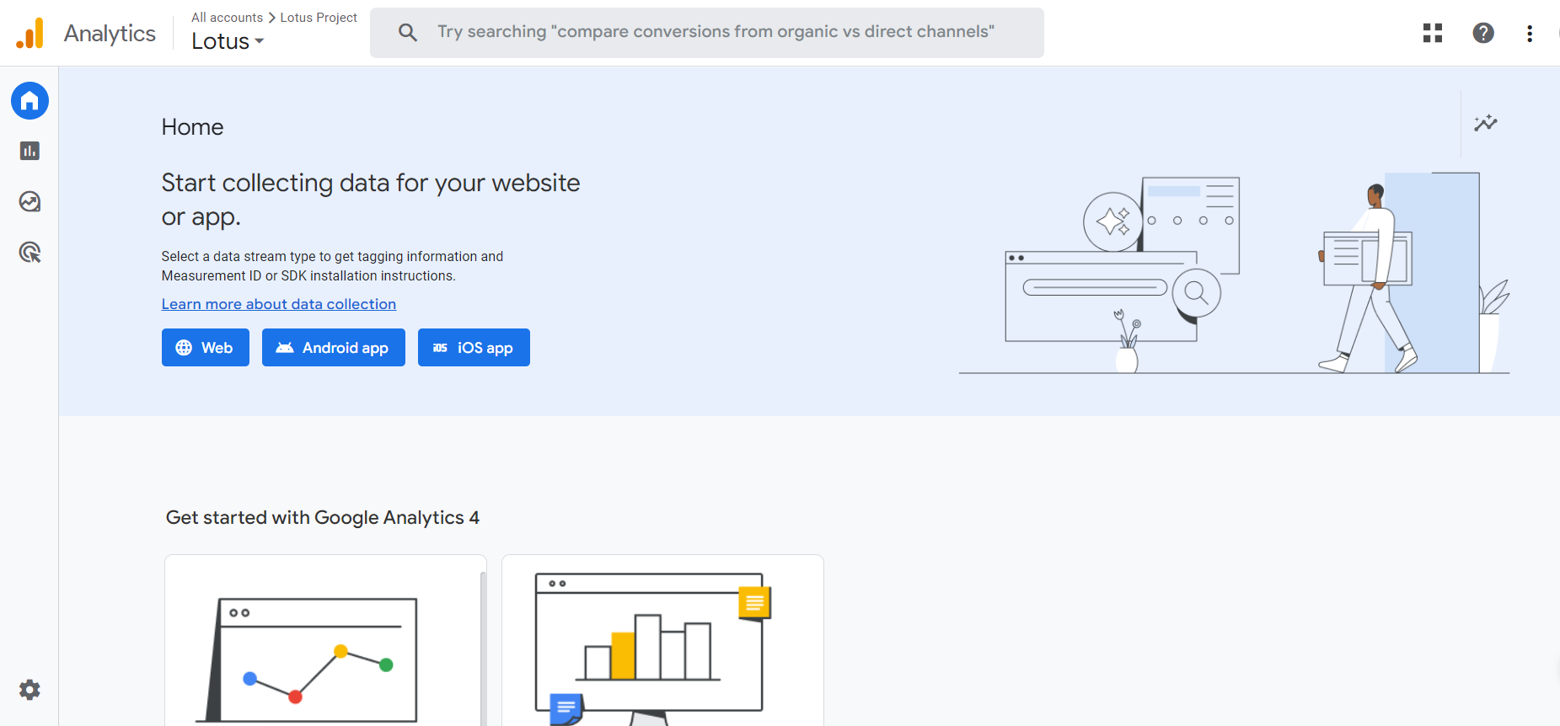The width and height of the screenshot is (1560, 726).
Task: Open the Explore sidebar icon
Action: [29, 201]
